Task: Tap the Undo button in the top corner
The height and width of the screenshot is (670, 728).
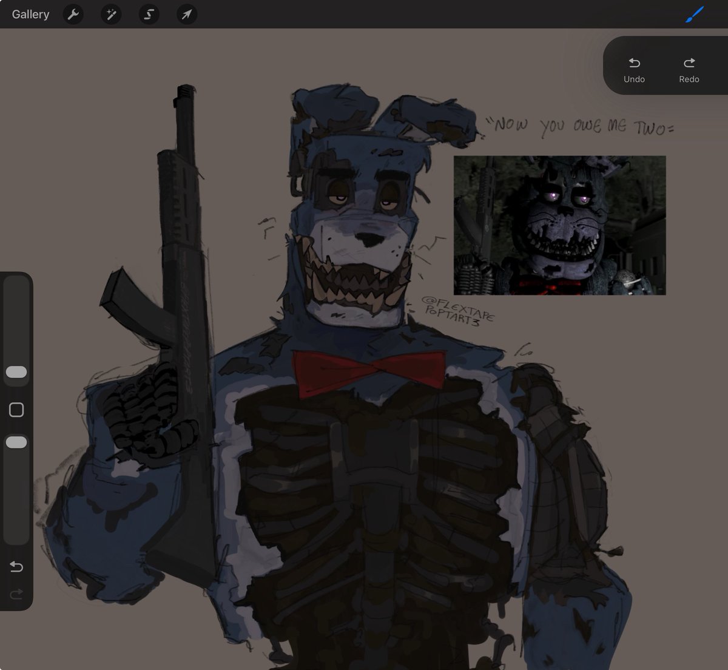Action: click(x=634, y=67)
